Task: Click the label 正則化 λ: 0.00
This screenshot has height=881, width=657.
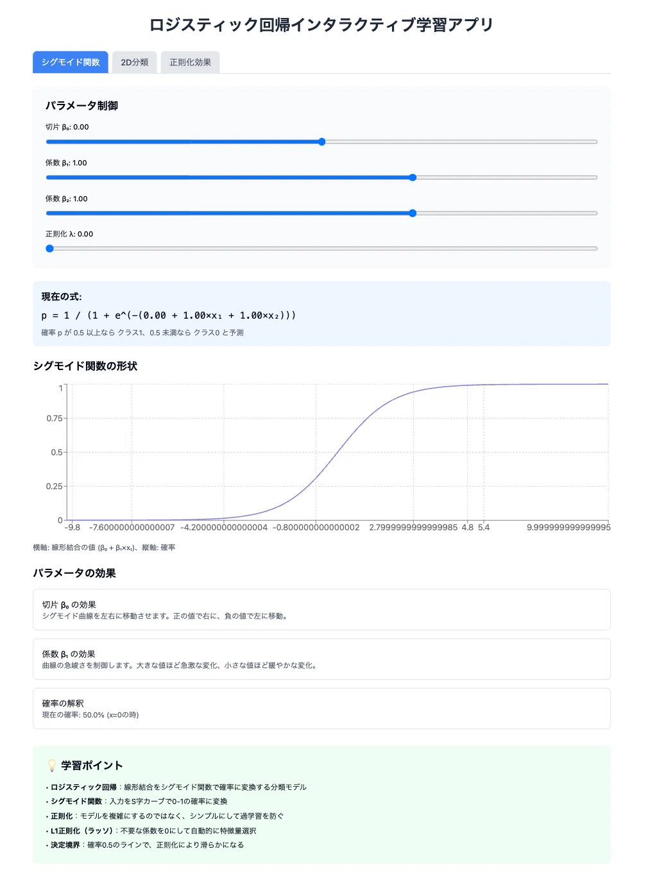Action: (x=69, y=234)
